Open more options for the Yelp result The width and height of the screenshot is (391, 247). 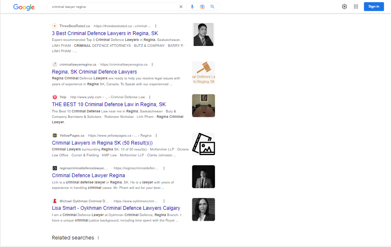tap(150, 97)
